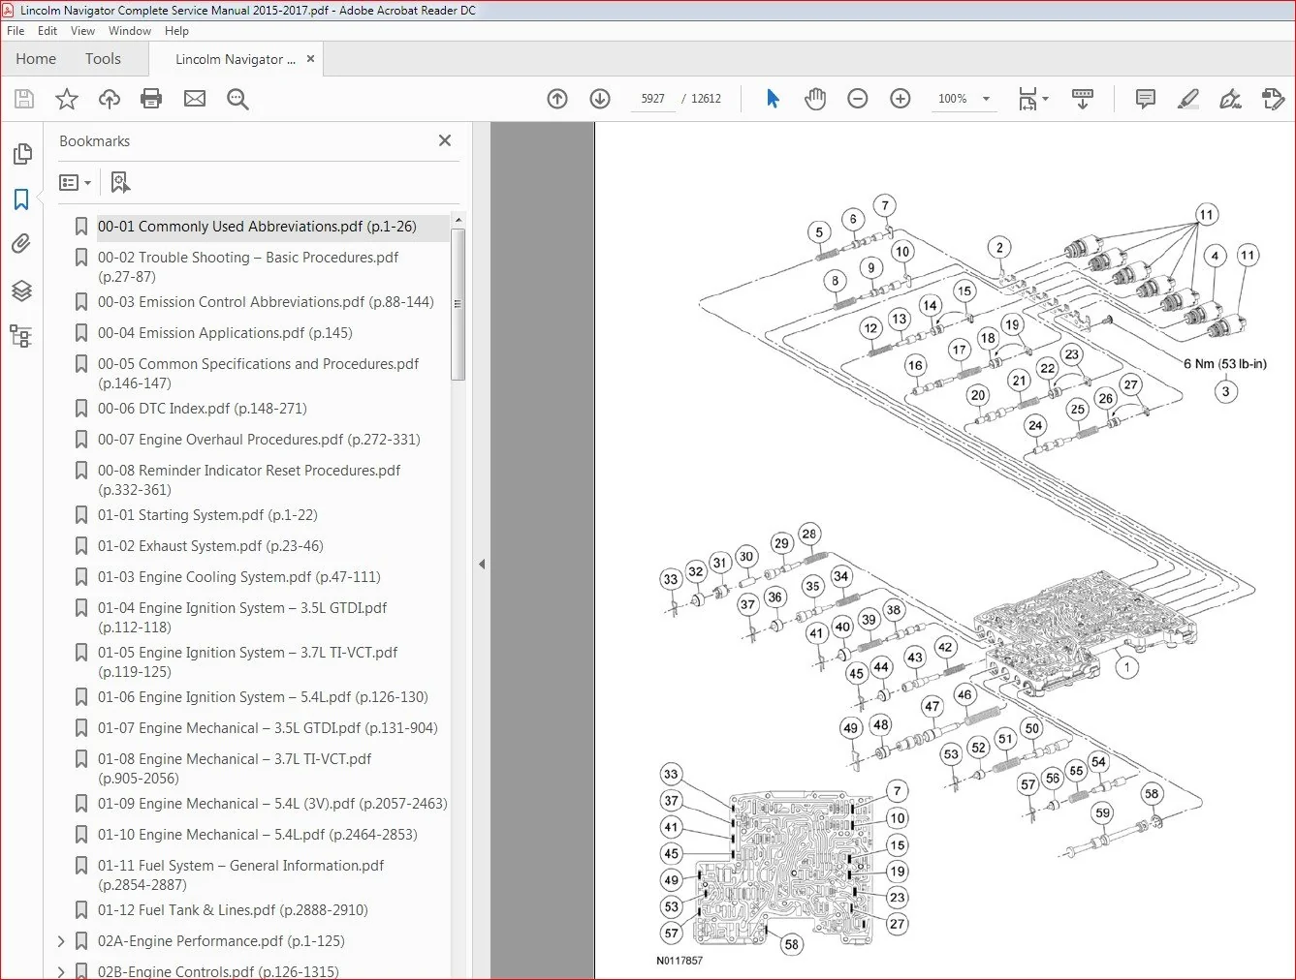Expand 02B-Engine Controls bookmark
The image size is (1296, 980).
point(61,971)
